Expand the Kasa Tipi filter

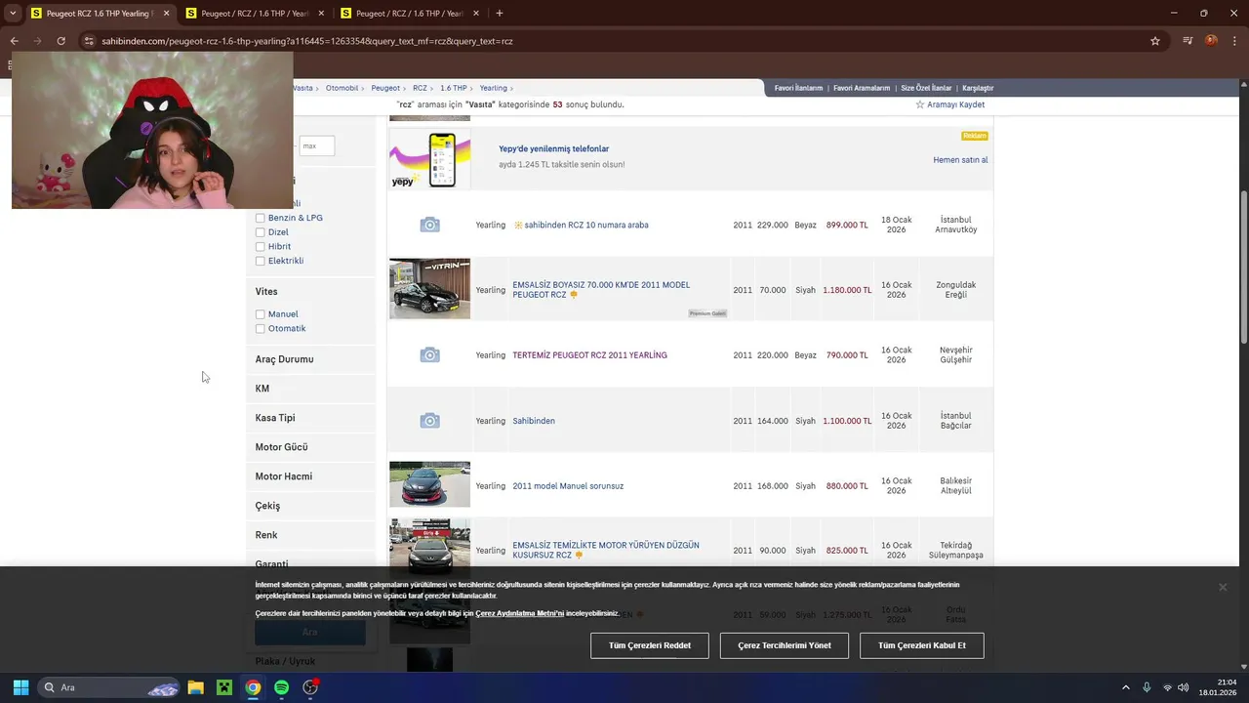click(x=274, y=418)
